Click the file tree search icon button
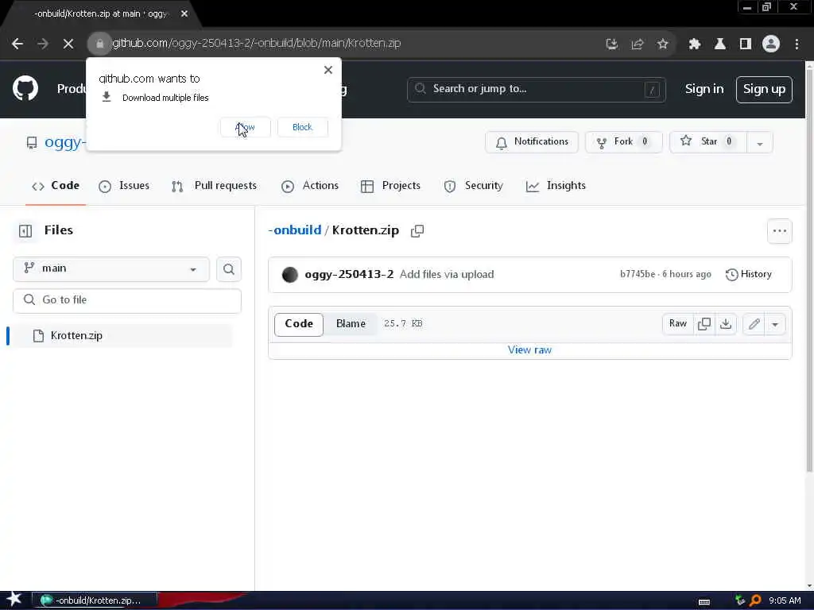Screen dimensions: 814x610 tap(229, 269)
